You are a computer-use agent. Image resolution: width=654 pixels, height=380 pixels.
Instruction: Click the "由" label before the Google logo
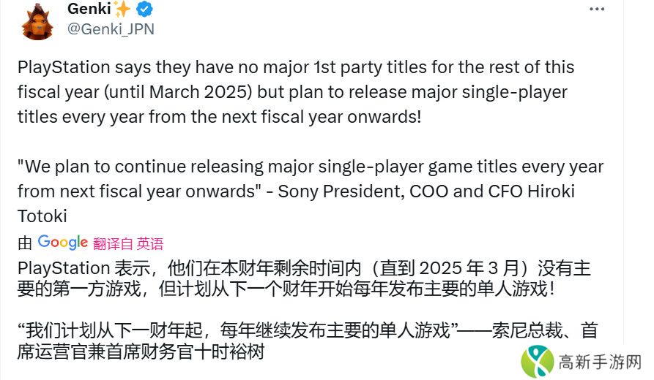coord(24,243)
